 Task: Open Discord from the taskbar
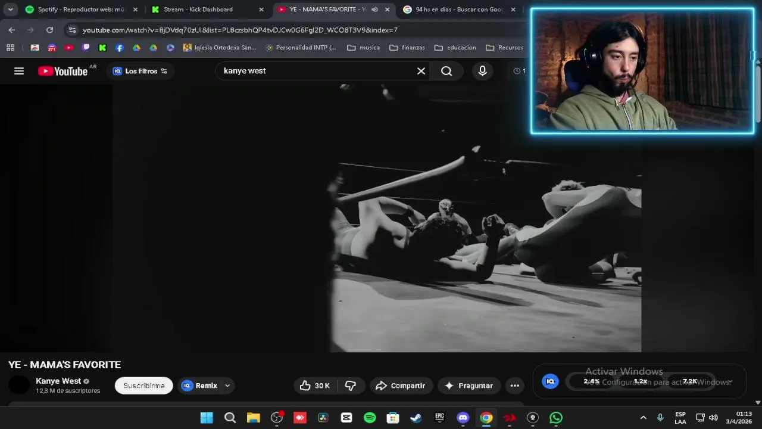(x=463, y=418)
